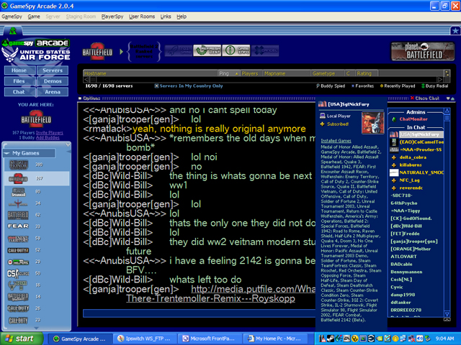Viewport: 461px width, 345px height.
Task: Open Wolfenstein Enemy Territory game entry
Action: click(18, 239)
